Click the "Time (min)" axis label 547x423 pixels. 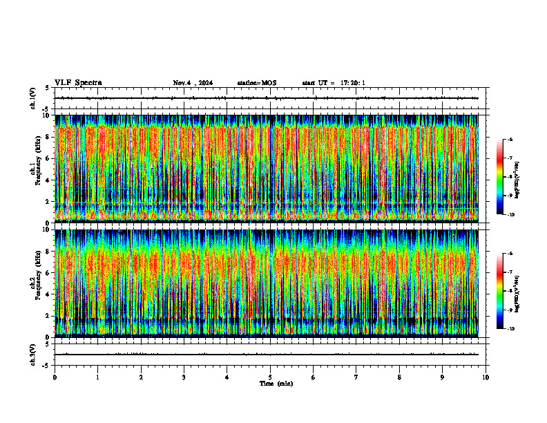pyautogui.click(x=276, y=384)
